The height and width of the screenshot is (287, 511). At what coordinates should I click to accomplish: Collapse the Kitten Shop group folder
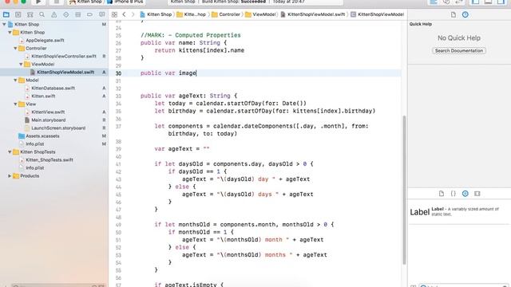click(10, 32)
